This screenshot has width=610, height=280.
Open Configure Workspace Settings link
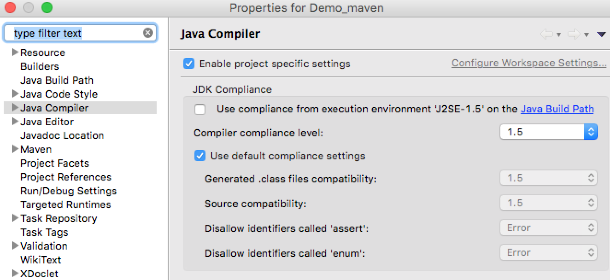click(528, 63)
